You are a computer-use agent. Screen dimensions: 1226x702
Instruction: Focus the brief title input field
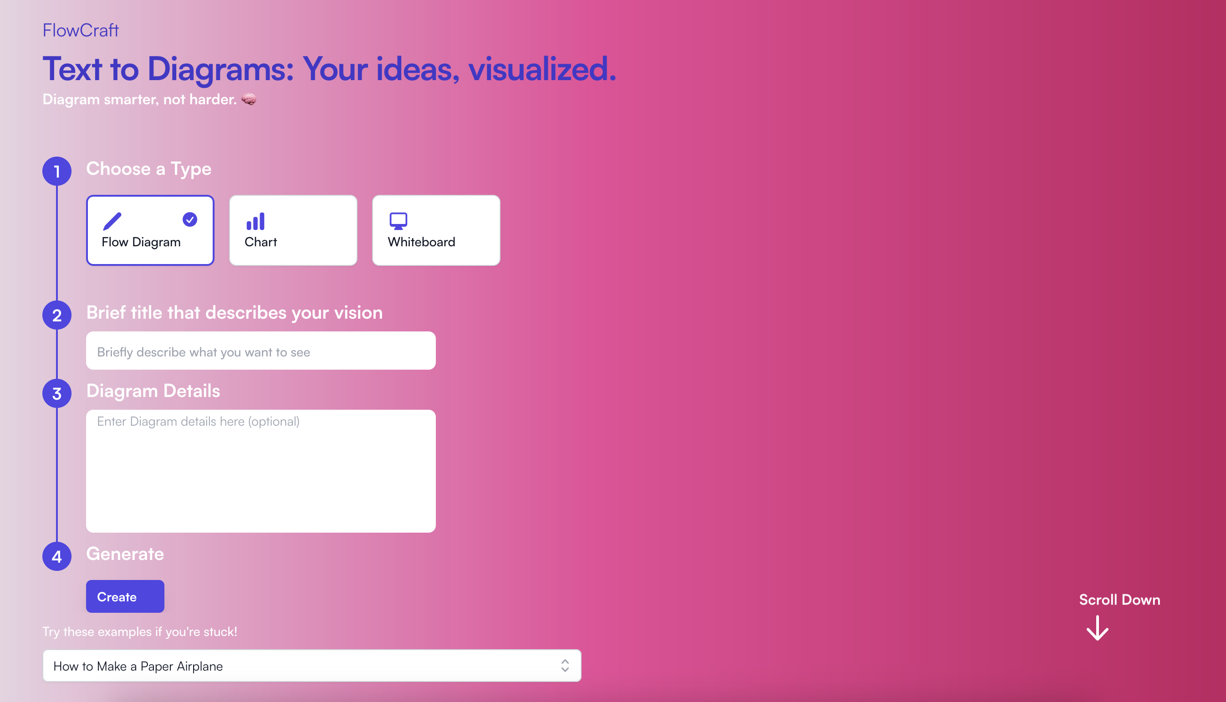point(261,351)
